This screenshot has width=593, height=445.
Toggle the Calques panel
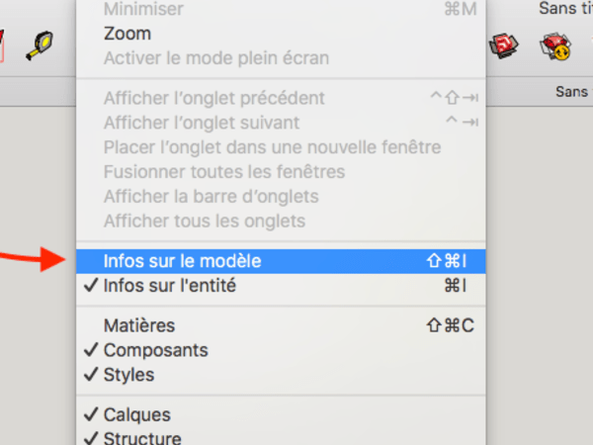pos(136,415)
